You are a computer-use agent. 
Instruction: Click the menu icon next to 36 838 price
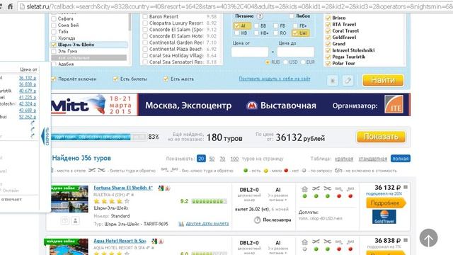pos(406,240)
